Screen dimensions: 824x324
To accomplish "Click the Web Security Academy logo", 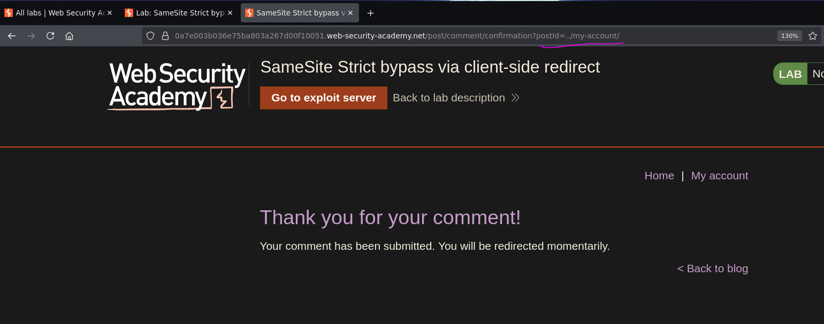I will pyautogui.click(x=177, y=86).
